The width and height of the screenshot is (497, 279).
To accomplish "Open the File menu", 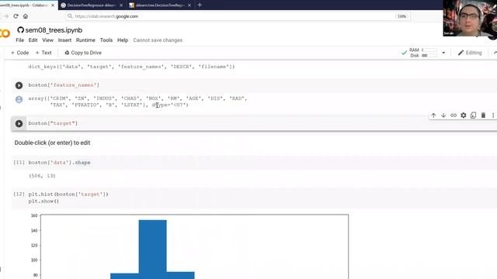I will [20, 40].
